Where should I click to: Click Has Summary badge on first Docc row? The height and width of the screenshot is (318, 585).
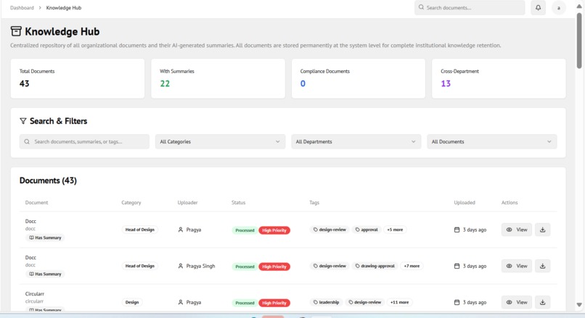(x=45, y=238)
